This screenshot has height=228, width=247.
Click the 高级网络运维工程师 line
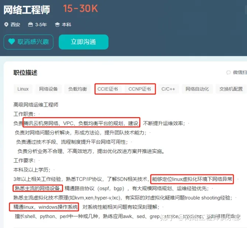tap(36, 105)
